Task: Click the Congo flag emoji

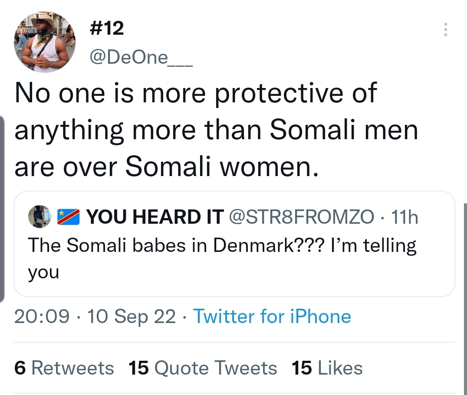Action: pyautogui.click(x=69, y=217)
